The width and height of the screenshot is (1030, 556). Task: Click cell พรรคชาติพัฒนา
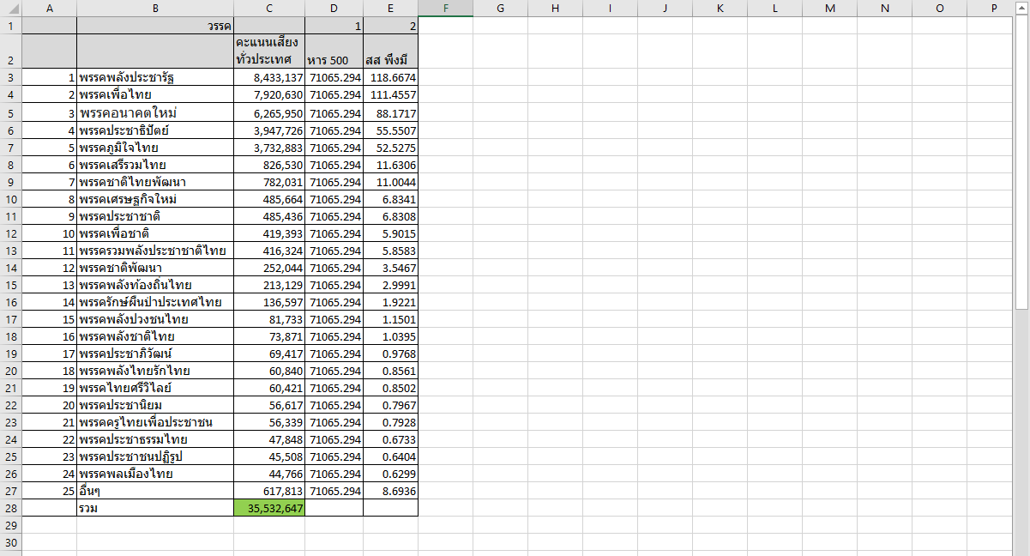click(x=155, y=267)
